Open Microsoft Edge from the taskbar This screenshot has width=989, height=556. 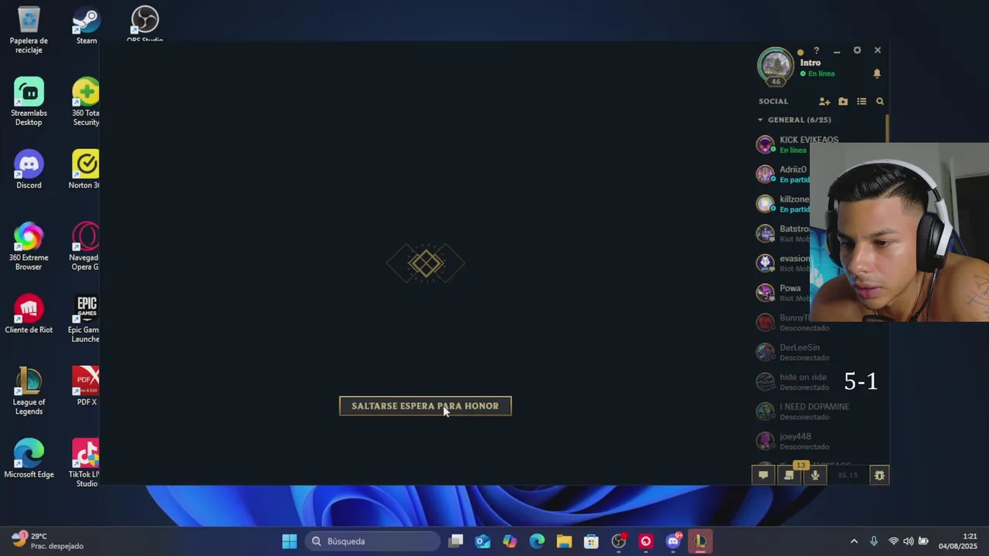537,541
